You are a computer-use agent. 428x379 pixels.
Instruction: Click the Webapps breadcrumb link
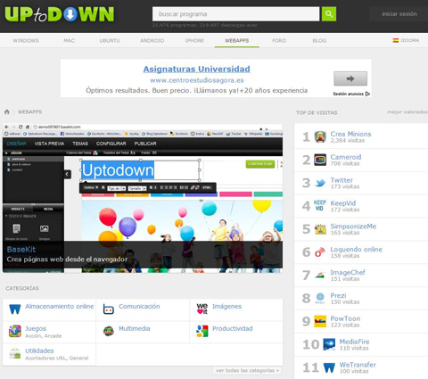29,111
